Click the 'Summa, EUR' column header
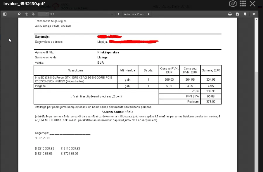This screenshot has width=263, height=172. click(x=211, y=70)
